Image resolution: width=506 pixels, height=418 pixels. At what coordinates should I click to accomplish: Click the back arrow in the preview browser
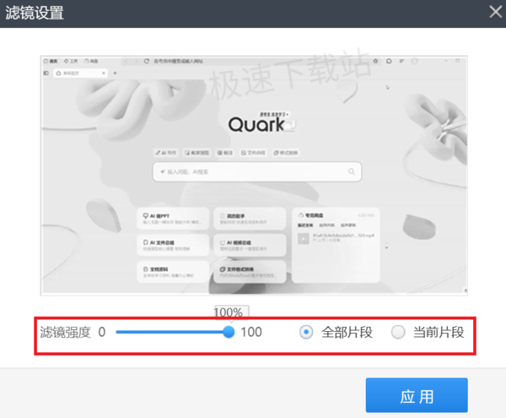(x=126, y=61)
